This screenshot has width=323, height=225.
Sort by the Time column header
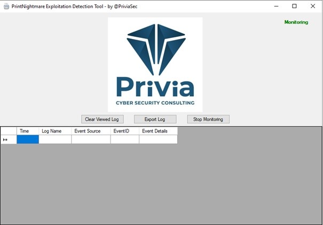28,131
